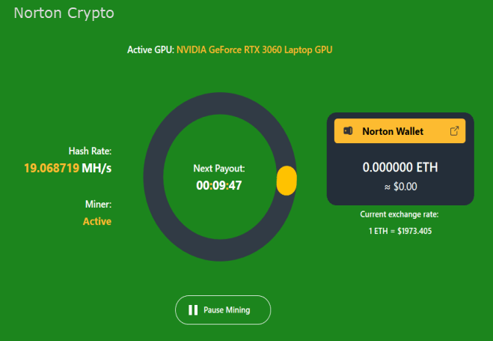Click the 'Miner:' label
The width and height of the screenshot is (493, 341).
tap(99, 205)
